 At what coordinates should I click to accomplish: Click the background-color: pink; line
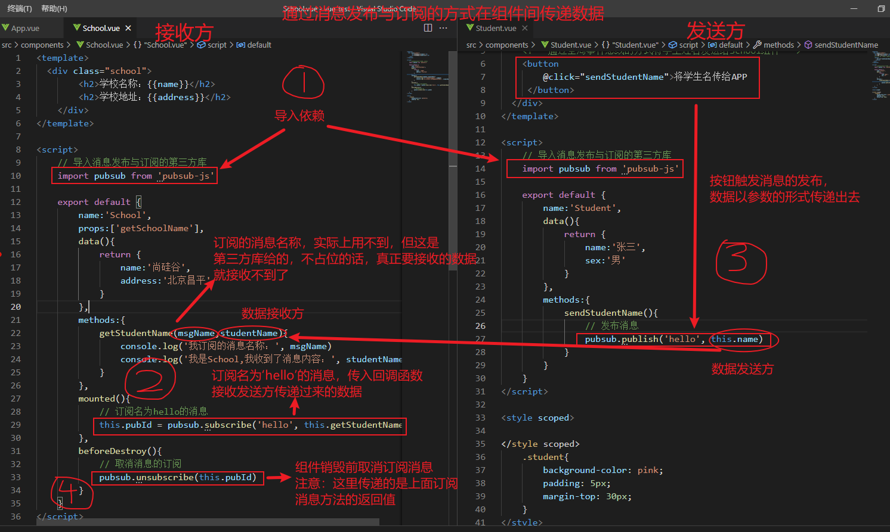[x=603, y=470]
